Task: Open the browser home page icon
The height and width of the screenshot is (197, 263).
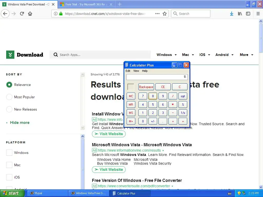Action: point(30,14)
